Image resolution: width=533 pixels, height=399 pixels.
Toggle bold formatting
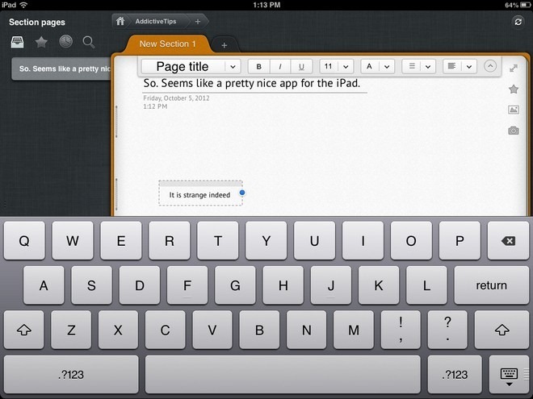pos(258,66)
